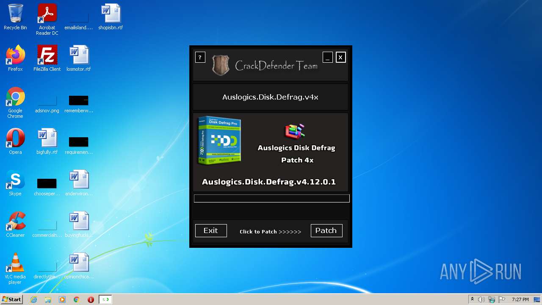This screenshot has width=542, height=305.
Task: Select the Skype desktop shortcut
Action: click(15, 183)
